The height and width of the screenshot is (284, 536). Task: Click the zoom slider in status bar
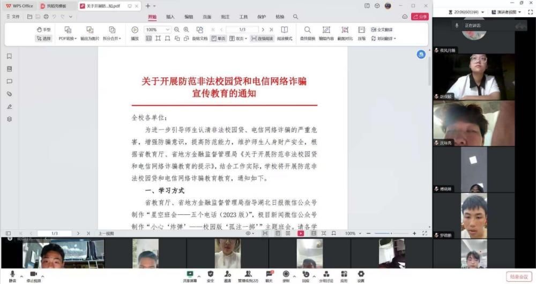pos(390,234)
